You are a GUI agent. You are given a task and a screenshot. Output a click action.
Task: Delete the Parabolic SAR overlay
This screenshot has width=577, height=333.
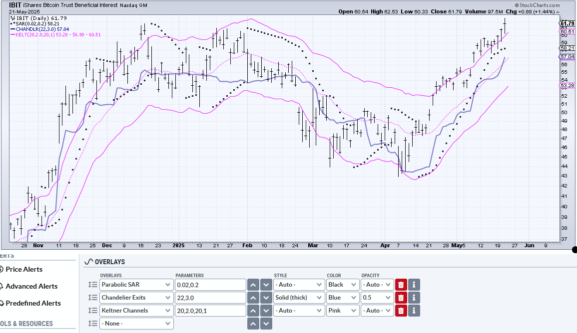[x=401, y=285]
